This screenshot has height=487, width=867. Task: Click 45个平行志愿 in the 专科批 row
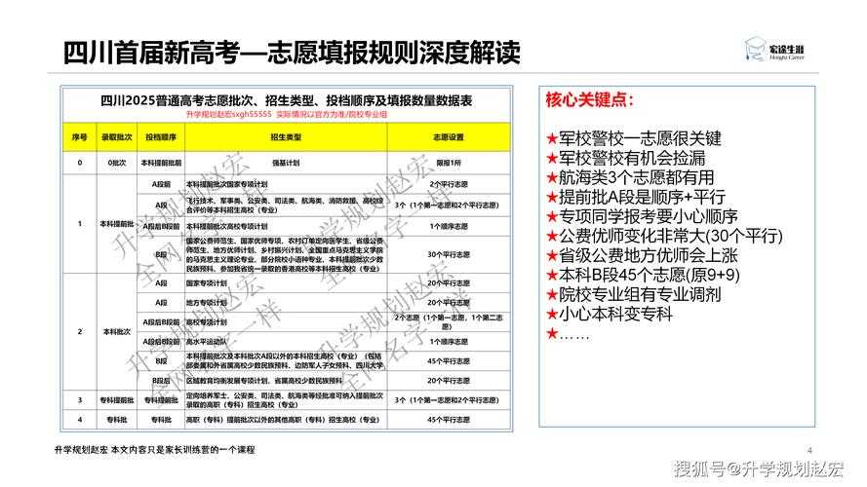pos(449,420)
